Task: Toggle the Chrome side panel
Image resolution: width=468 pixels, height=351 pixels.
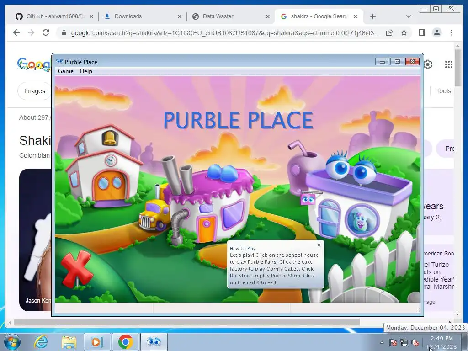Action: coord(422,32)
